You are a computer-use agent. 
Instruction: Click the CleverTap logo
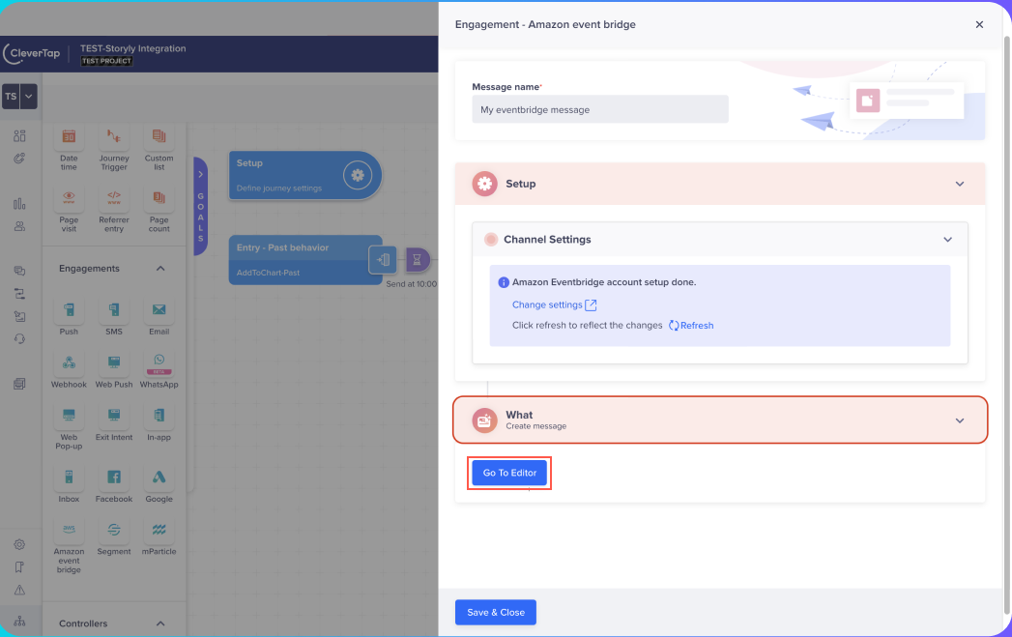[x=32, y=53]
